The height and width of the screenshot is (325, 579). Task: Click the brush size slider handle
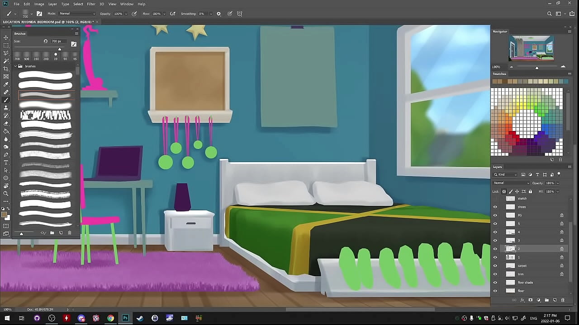point(59,49)
